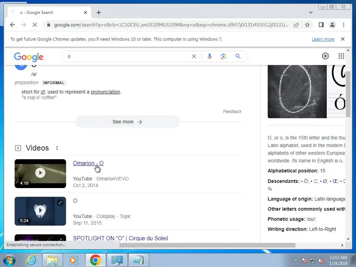
Task: Open descendant Ø link
Action: [325, 181]
